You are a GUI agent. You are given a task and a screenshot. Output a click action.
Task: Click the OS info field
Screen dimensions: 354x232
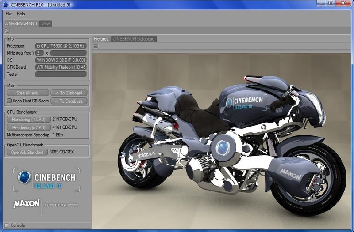(61, 60)
